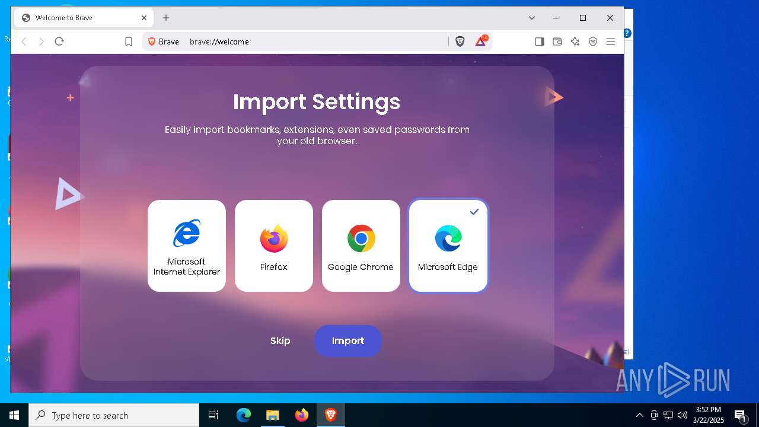
Task: Open Brave VPN icon
Action: [593, 42]
